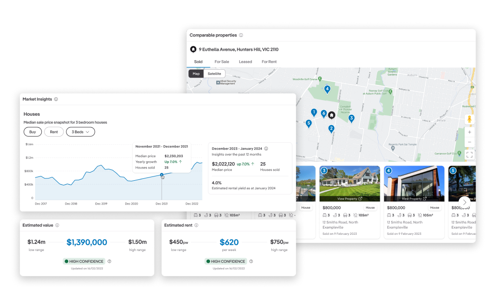The height and width of the screenshot is (305, 496).
Task: Select the Buy filter in Market Insights
Action: coord(33,132)
